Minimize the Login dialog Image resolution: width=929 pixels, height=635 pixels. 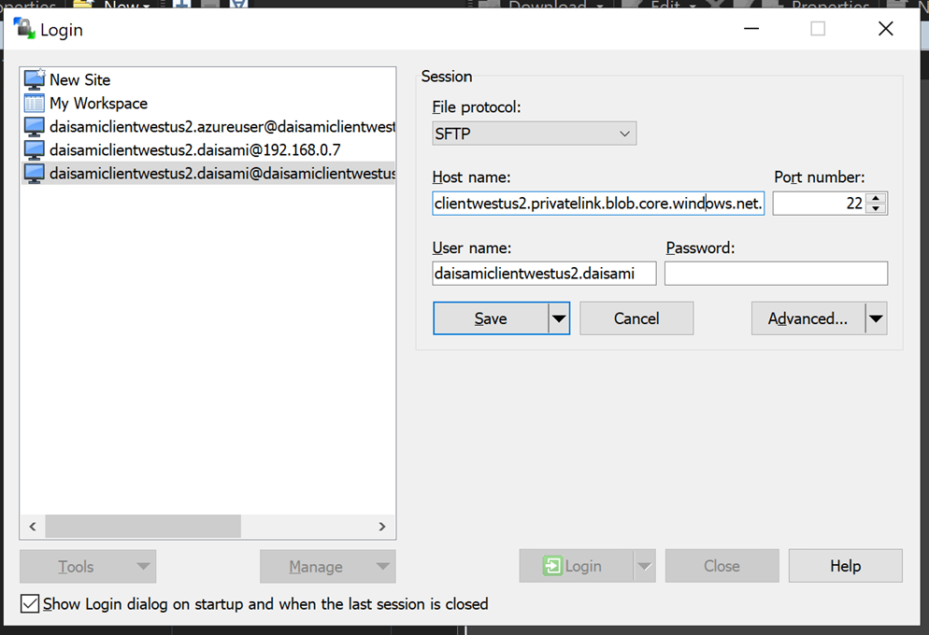coord(751,28)
